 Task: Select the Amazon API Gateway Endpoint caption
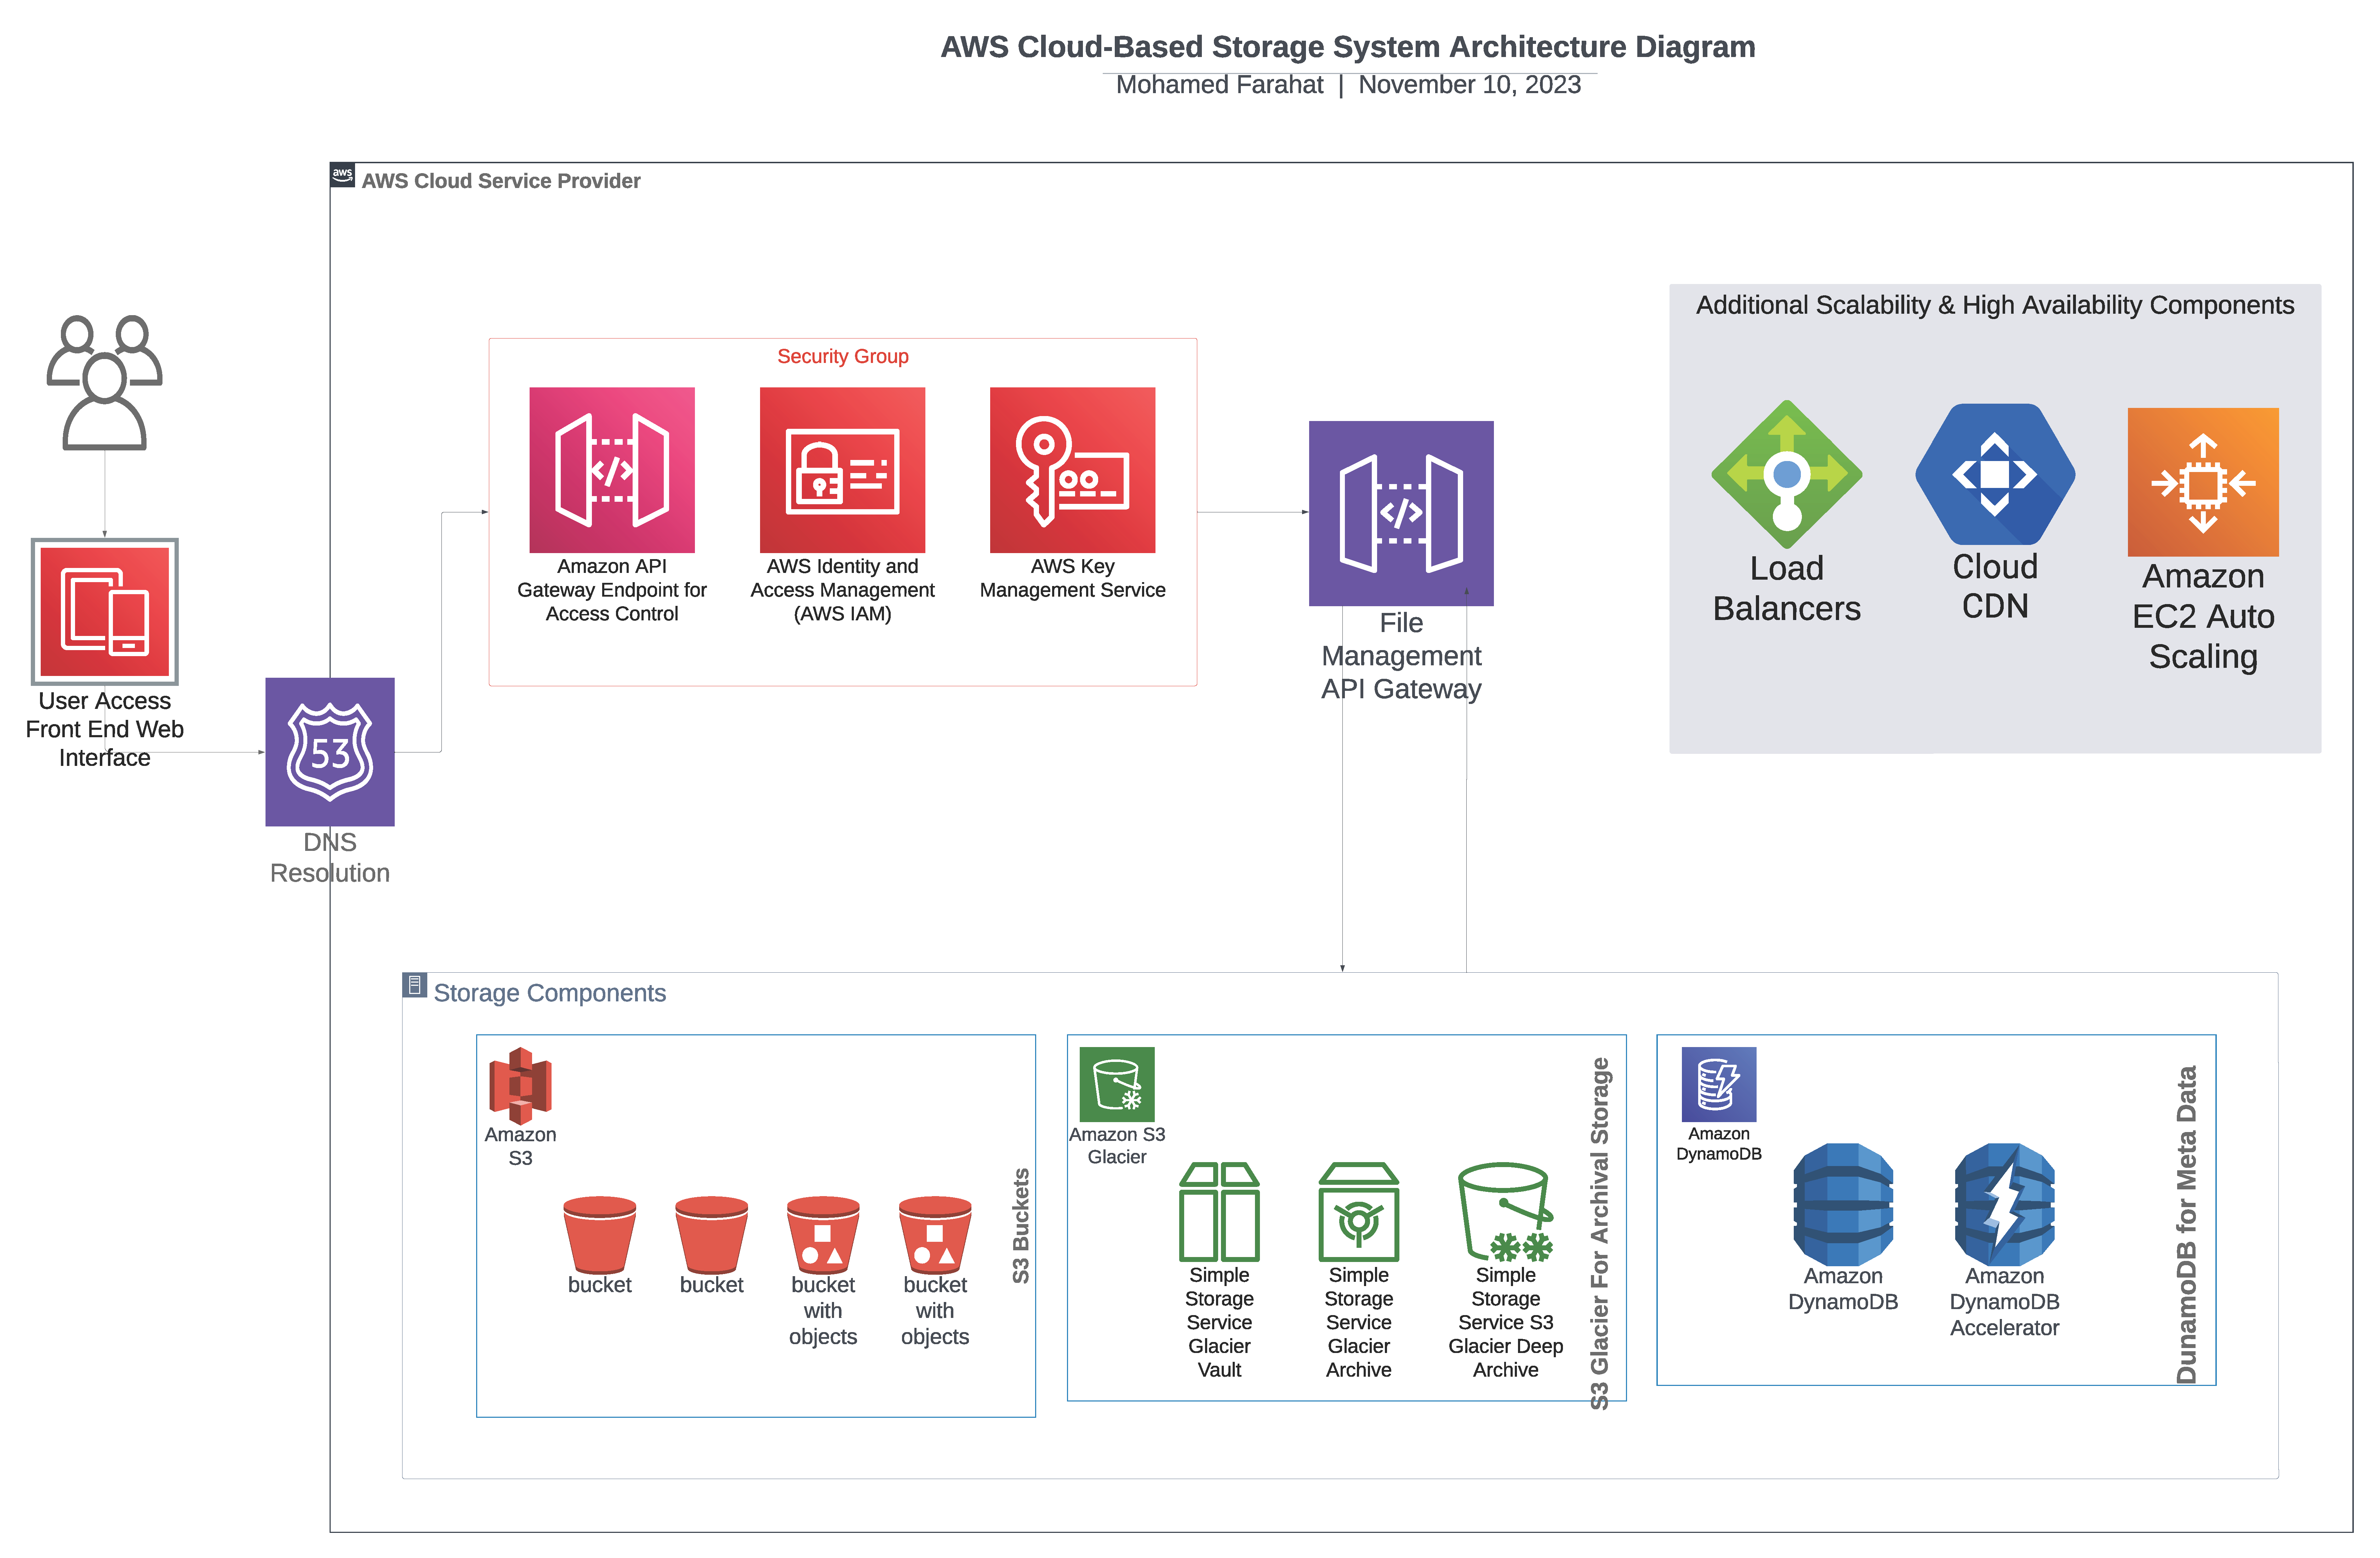(x=612, y=590)
